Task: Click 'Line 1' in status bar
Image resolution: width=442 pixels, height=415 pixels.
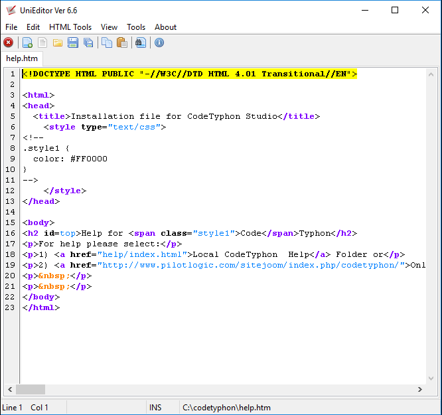Action: [x=12, y=408]
